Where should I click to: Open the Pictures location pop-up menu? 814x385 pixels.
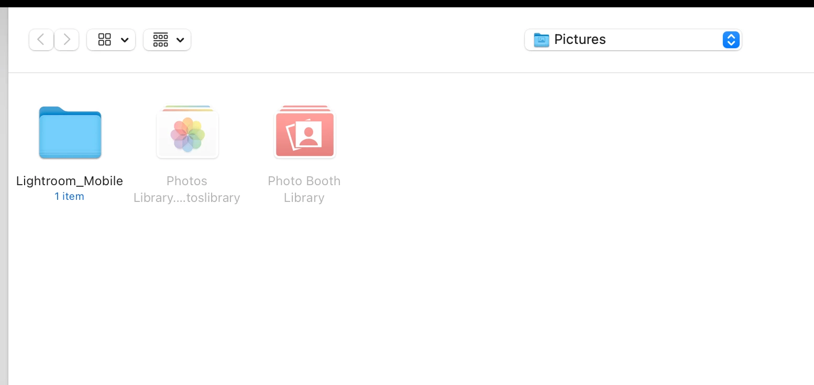(633, 40)
